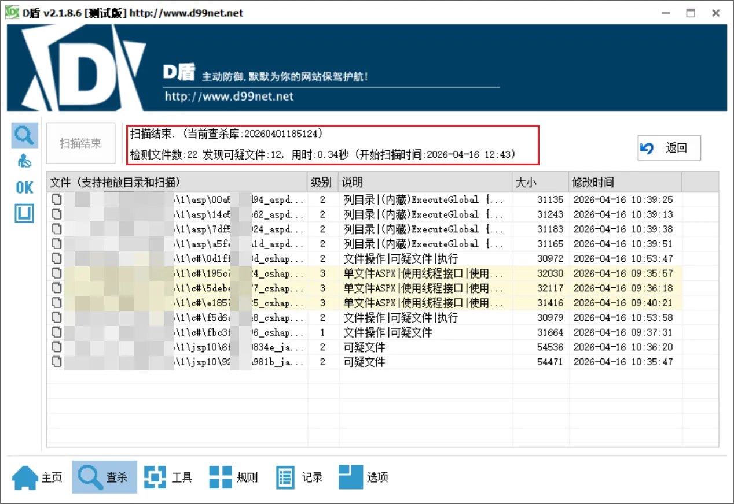
Task: Select the magnifier scan icon in left sidebar
Action: (x=24, y=135)
